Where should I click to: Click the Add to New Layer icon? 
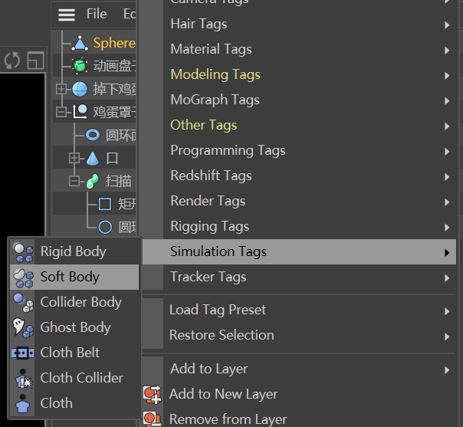pyautogui.click(x=153, y=395)
